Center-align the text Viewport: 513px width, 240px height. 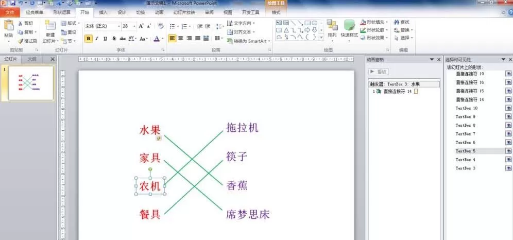pyautogui.click(x=181, y=38)
